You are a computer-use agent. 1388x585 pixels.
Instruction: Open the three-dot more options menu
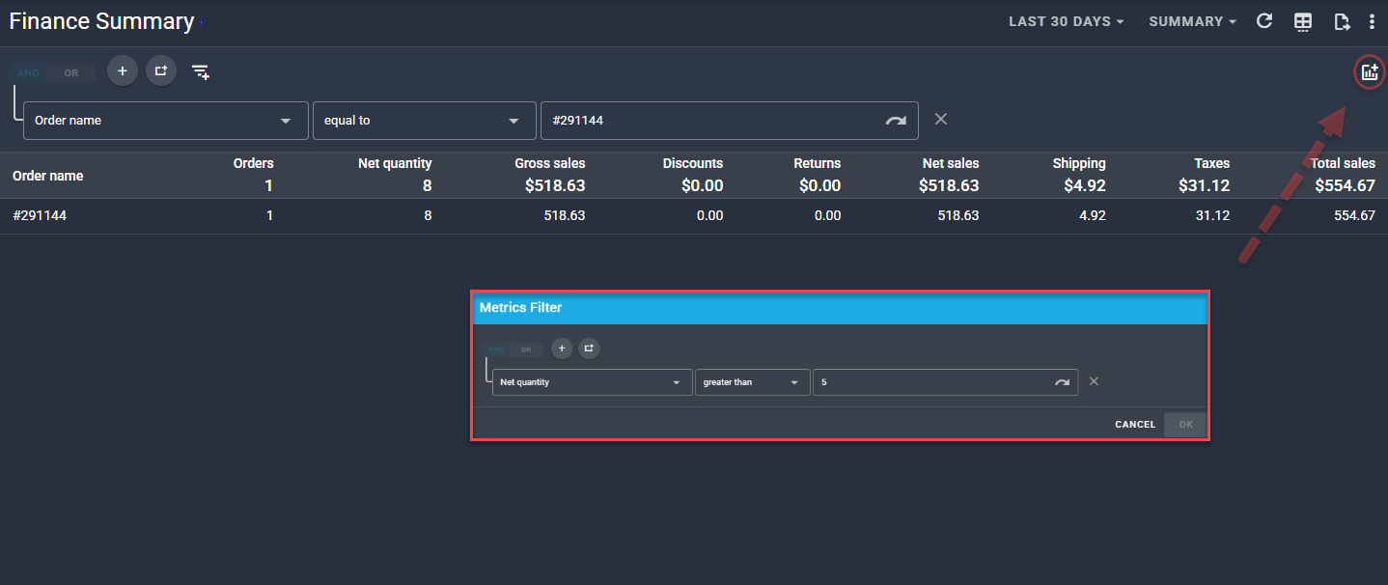tap(1372, 21)
